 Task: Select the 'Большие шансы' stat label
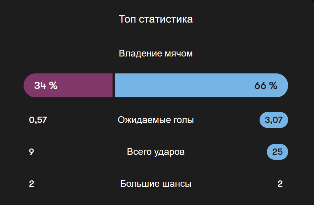[x=156, y=183]
